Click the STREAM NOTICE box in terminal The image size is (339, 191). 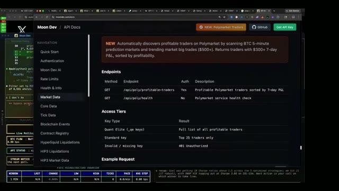coord(20,160)
